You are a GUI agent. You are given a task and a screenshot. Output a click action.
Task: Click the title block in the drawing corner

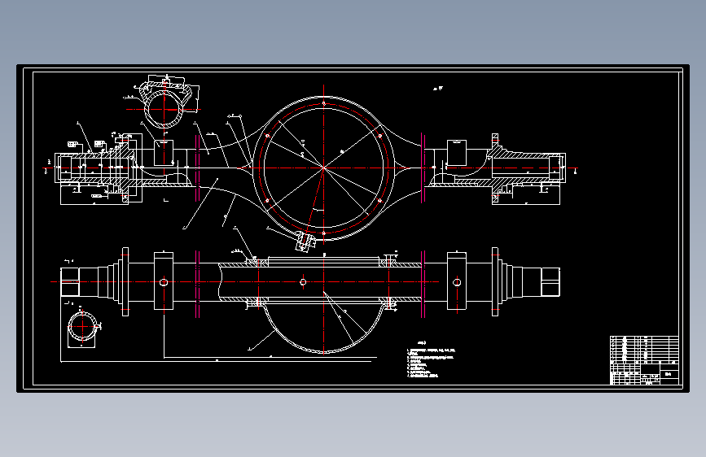[x=644, y=372]
